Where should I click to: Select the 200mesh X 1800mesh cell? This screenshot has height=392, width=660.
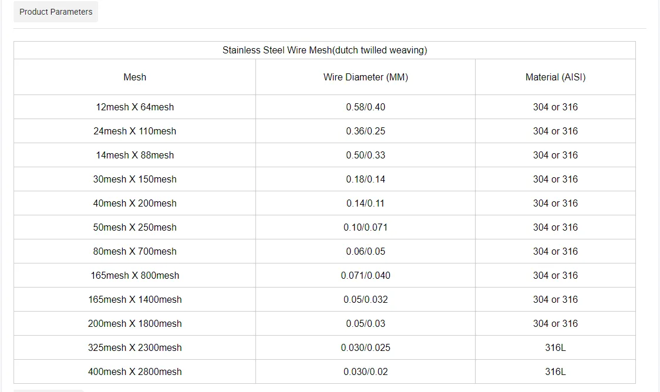(x=135, y=323)
